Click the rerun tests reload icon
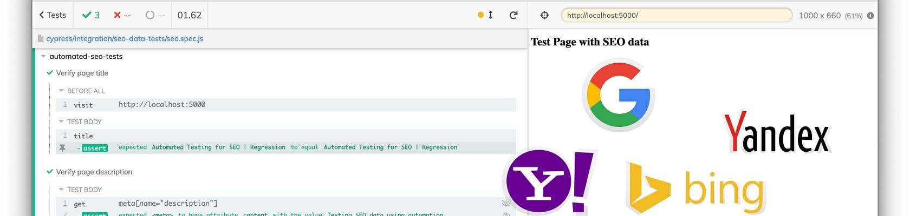 513,15
